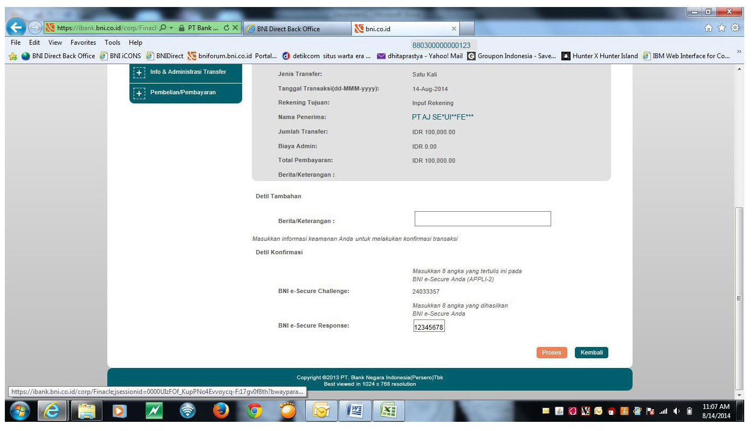
Task: Launch Google Chrome from the taskbar
Action: tap(255, 411)
